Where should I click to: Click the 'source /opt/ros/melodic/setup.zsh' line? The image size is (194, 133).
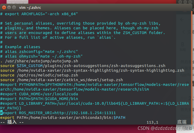coord(39,75)
